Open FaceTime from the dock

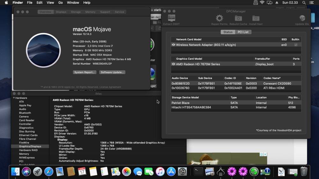(x=149, y=172)
